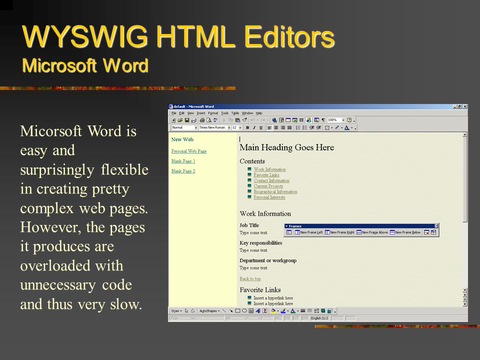This screenshot has width=480, height=360.
Task: Expand the font size 12 dropdown
Action: (x=240, y=127)
